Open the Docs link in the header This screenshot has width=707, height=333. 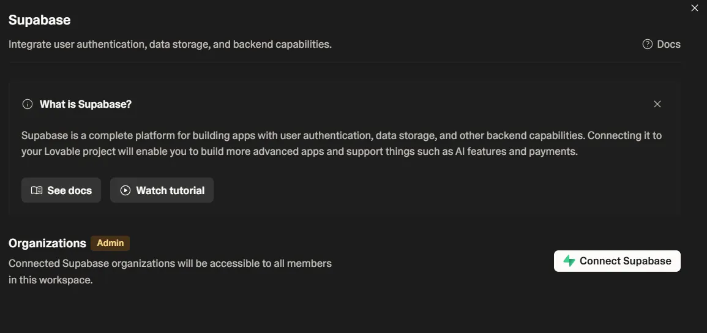(x=668, y=44)
